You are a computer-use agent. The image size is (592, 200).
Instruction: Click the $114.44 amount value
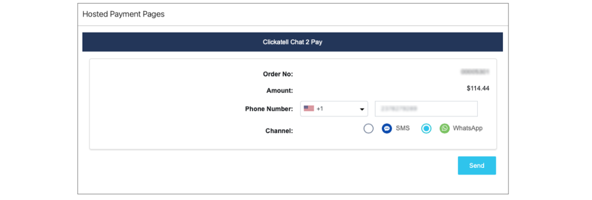478,89
